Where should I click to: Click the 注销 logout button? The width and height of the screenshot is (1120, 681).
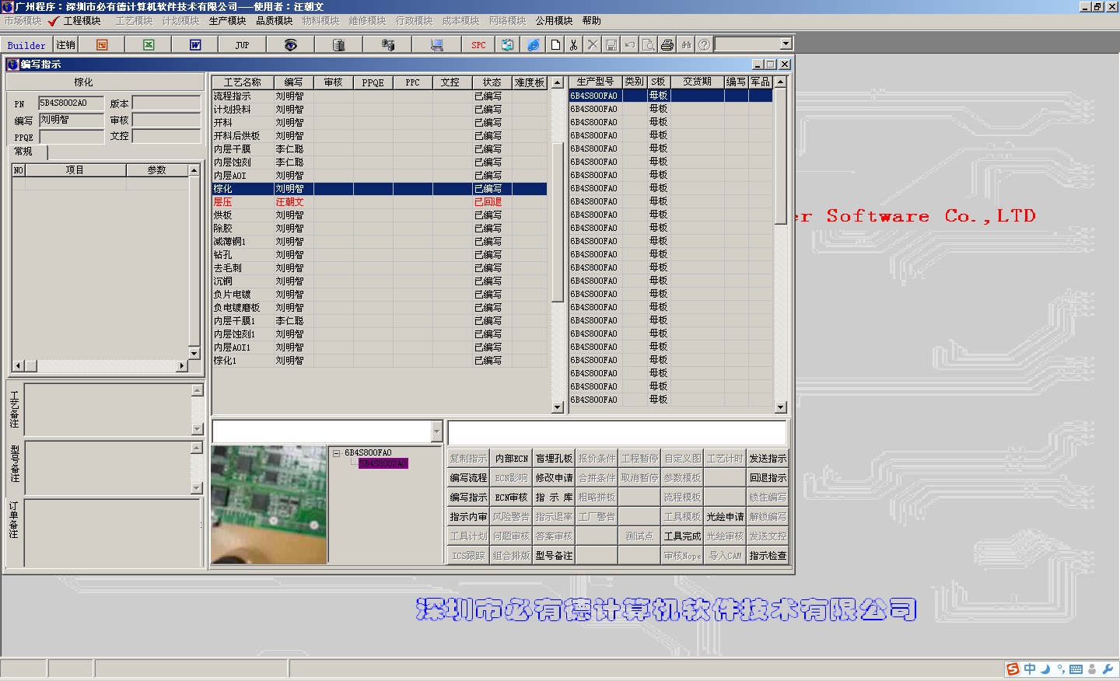[66, 45]
